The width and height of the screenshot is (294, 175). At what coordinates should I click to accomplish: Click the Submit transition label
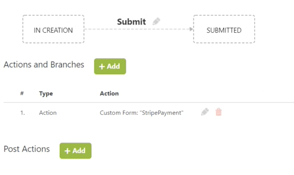132,22
